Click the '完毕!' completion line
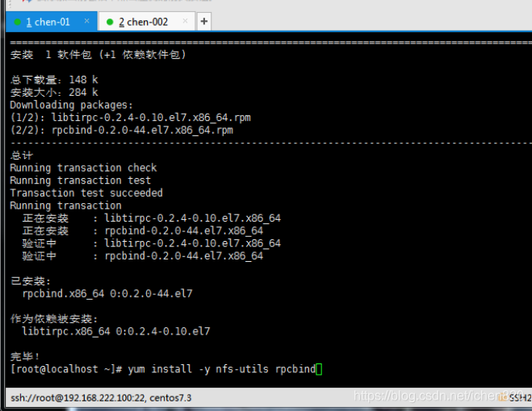532x411 pixels. pos(25,356)
